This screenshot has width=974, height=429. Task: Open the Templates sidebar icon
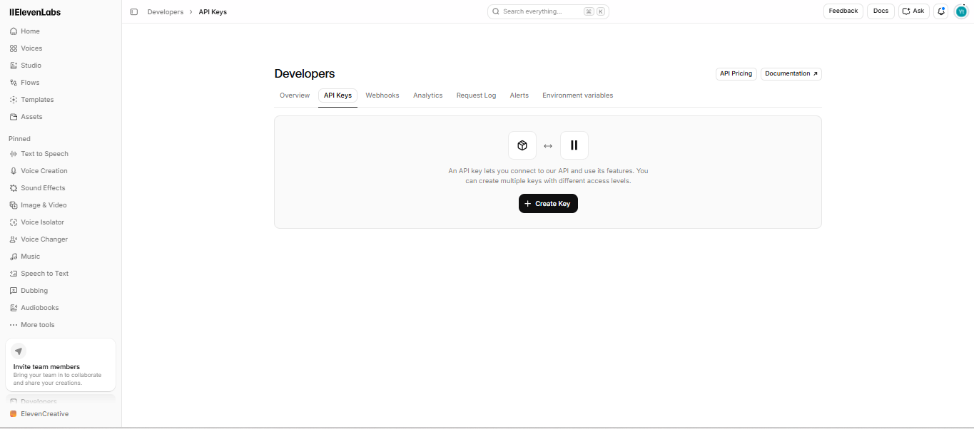point(14,100)
